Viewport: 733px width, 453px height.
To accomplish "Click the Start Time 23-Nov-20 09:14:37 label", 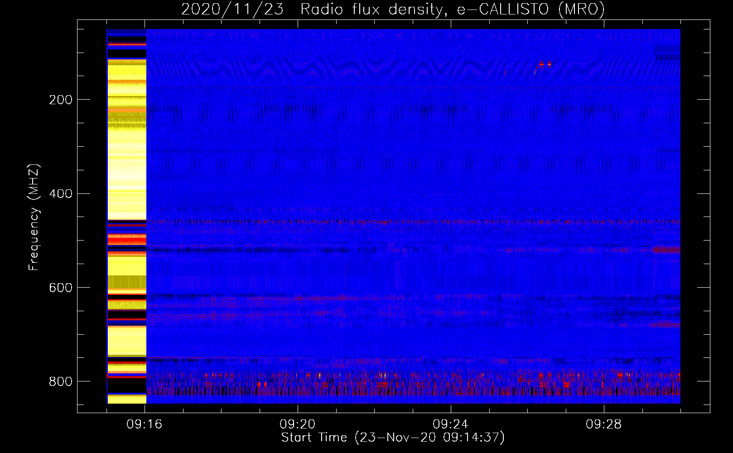I will coord(393,438).
